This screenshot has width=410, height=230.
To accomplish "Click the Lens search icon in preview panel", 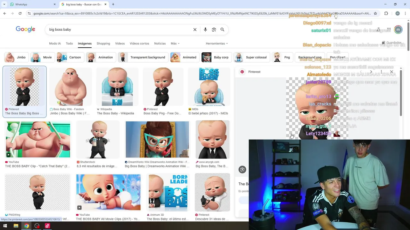I will pos(242,170).
